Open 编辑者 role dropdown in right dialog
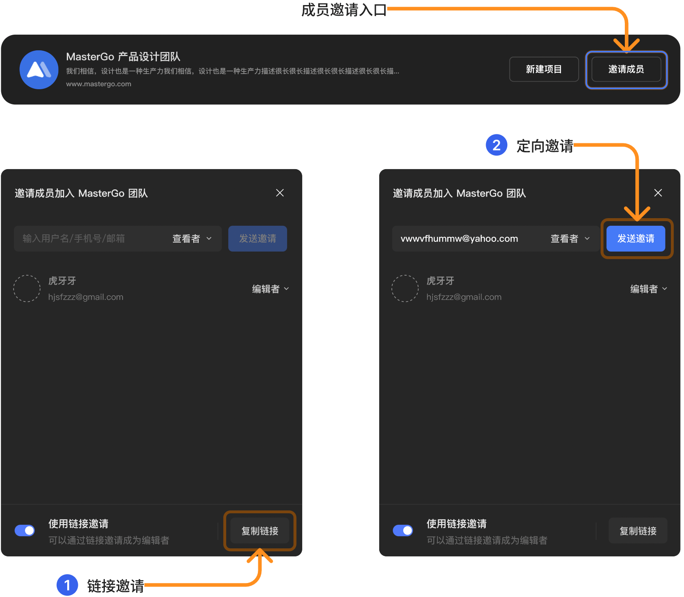The width and height of the screenshot is (684, 597). (x=649, y=289)
